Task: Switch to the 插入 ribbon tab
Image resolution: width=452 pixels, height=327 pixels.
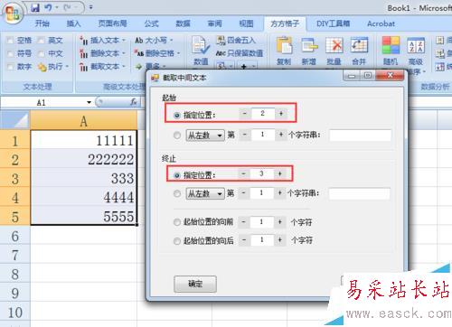Action: pyautogui.click(x=73, y=23)
